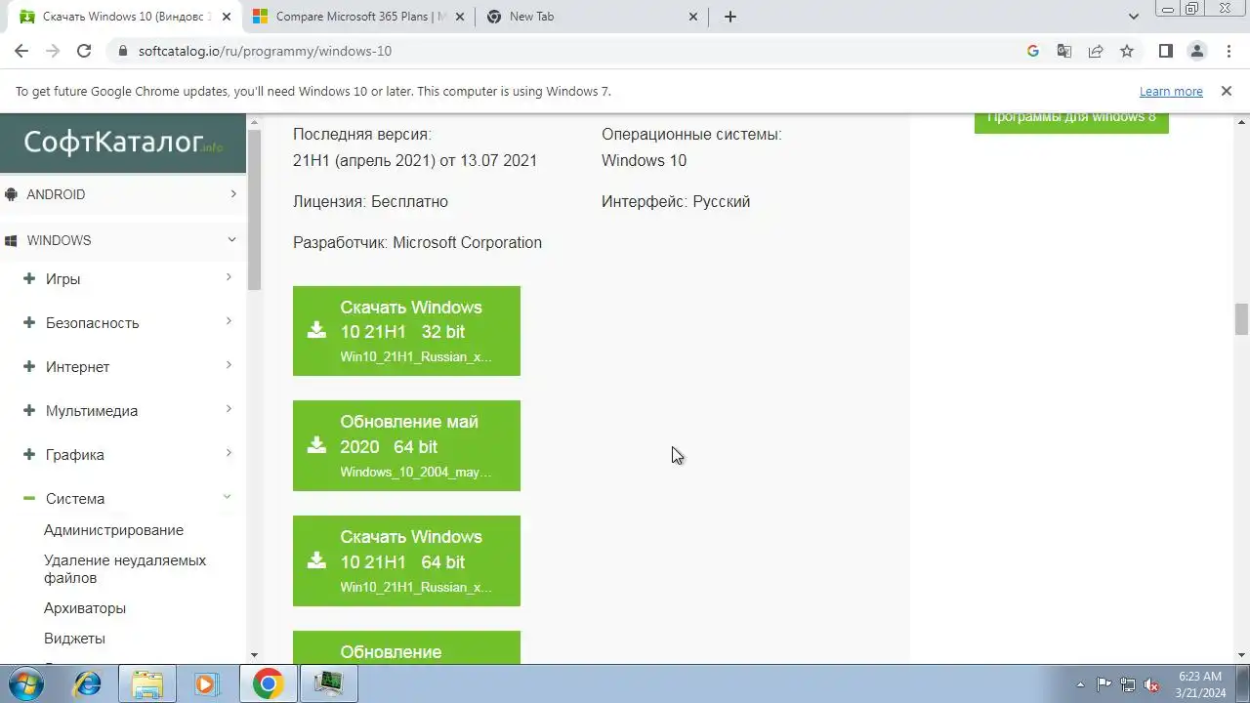Switch to the New Tab tab

[593, 17]
